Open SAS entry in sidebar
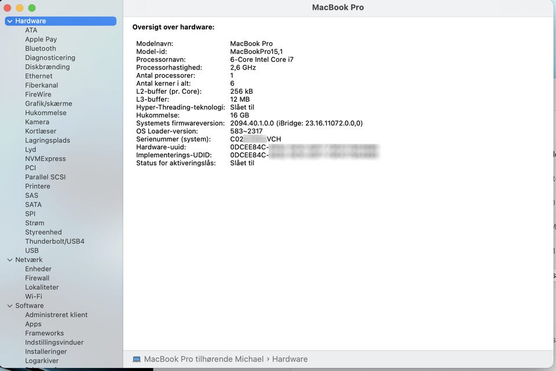Image resolution: width=556 pixels, height=371 pixels. pyautogui.click(x=31, y=196)
